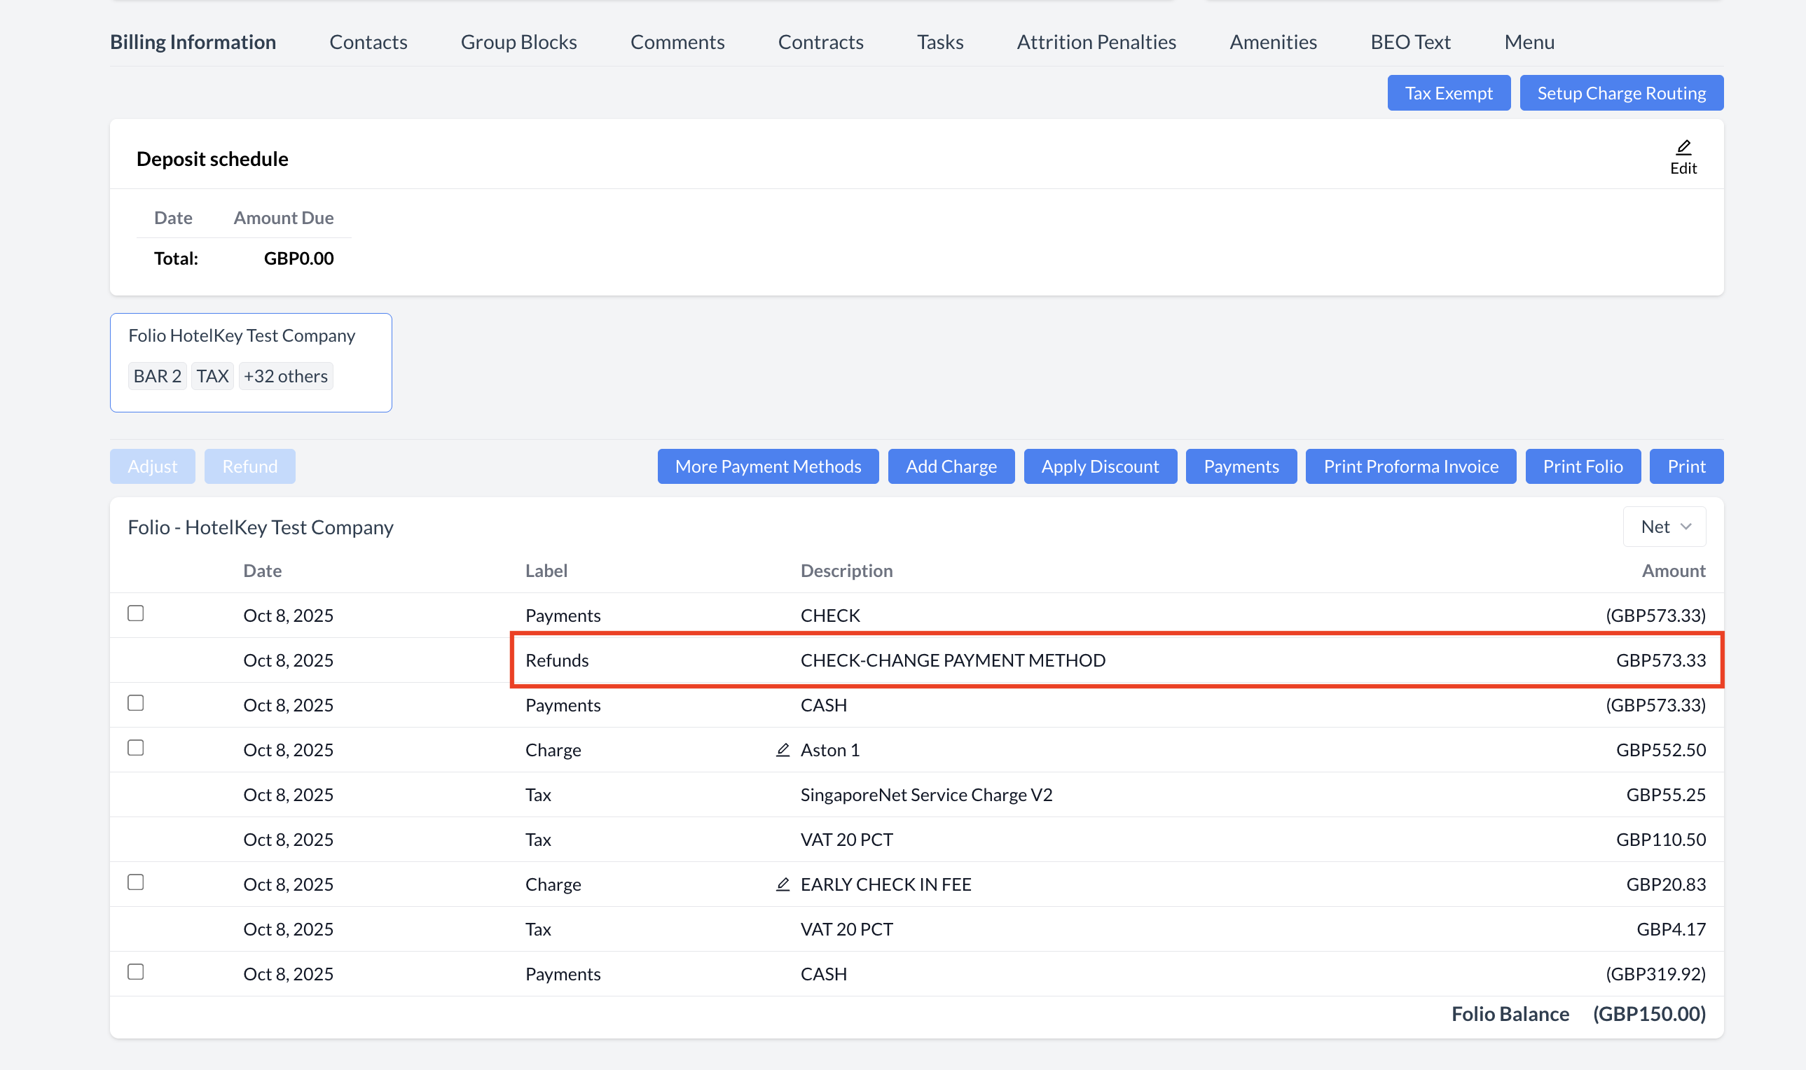
Task: Open Setup Charge Routing
Action: coord(1620,93)
